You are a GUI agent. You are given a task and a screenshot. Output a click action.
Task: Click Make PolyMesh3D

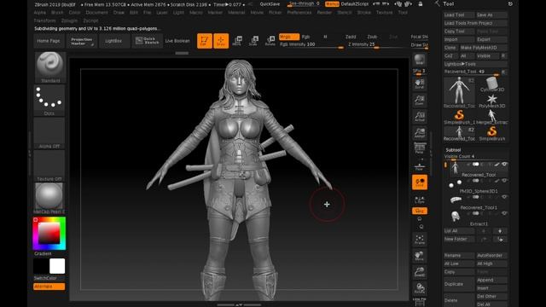[483, 48]
